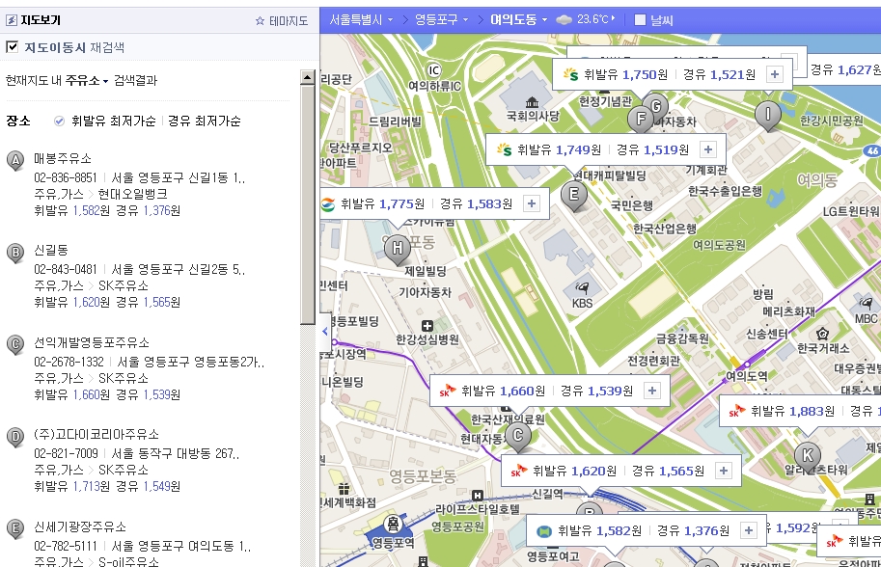Click the Hyundai Oilbank logo on 1,582원 popup
The height and width of the screenshot is (567, 881).
click(544, 530)
